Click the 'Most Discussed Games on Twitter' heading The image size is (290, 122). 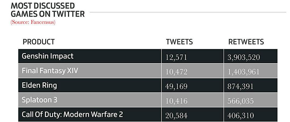[48, 10]
